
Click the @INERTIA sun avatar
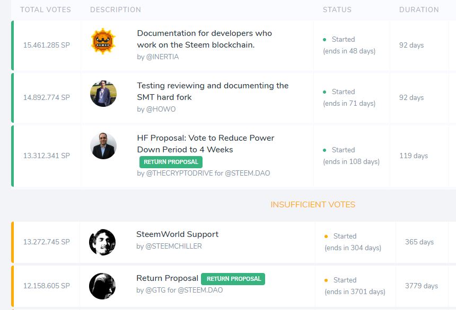103,41
